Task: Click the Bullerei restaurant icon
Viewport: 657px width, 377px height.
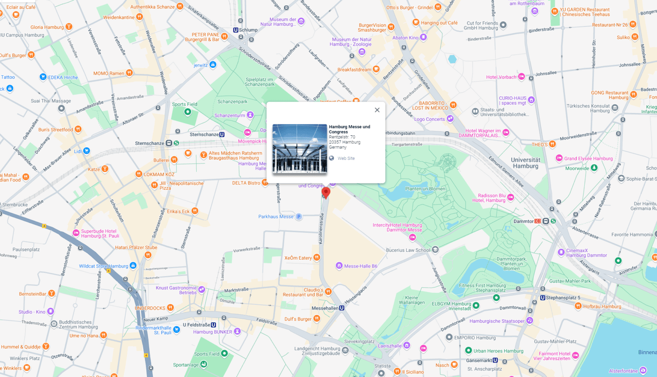Action: tap(174, 160)
